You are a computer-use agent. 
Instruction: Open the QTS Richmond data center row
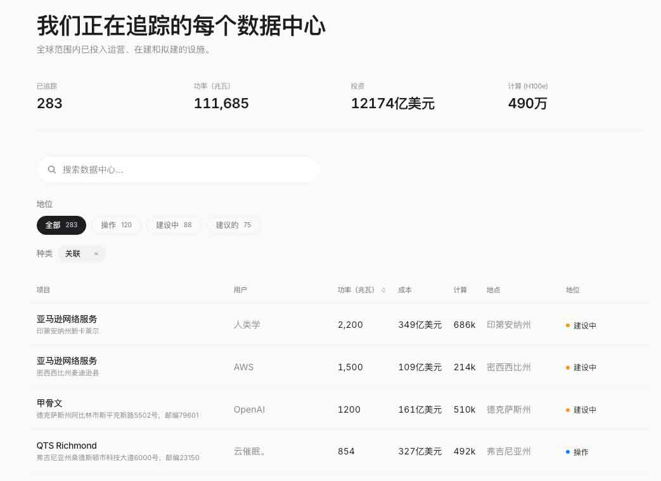click(67, 446)
